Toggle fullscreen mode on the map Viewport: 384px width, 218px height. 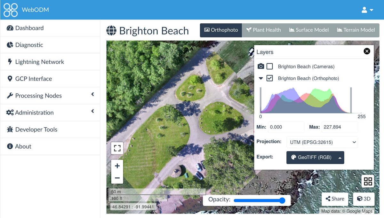[x=117, y=148]
